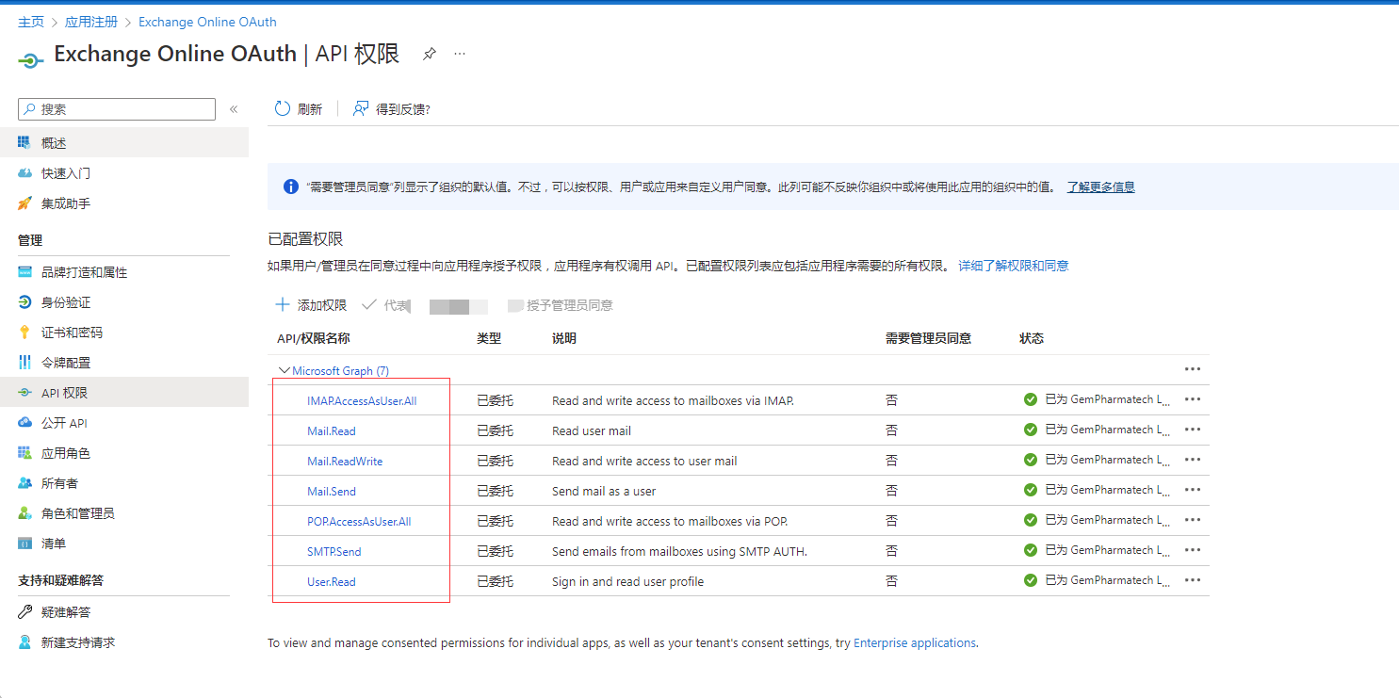The width and height of the screenshot is (1399, 698).
Task: Click the Overview (概述) grid icon
Action: 25,143
